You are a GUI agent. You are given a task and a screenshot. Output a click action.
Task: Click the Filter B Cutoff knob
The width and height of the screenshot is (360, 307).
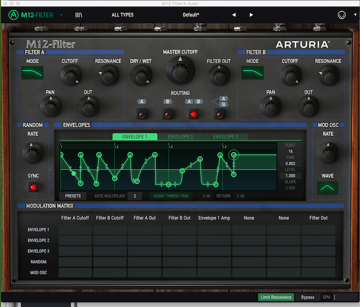pos(291,75)
